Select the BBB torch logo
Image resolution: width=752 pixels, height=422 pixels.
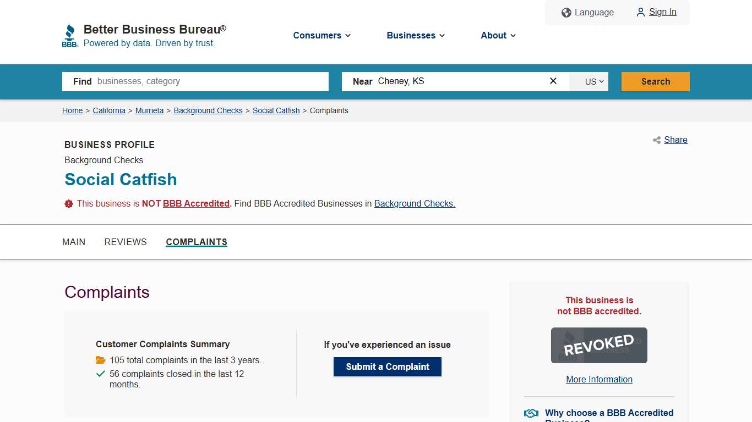(70, 35)
